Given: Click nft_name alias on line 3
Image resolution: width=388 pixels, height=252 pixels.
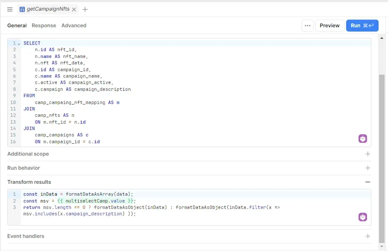Looking at the screenshot, I should (x=74, y=57).
